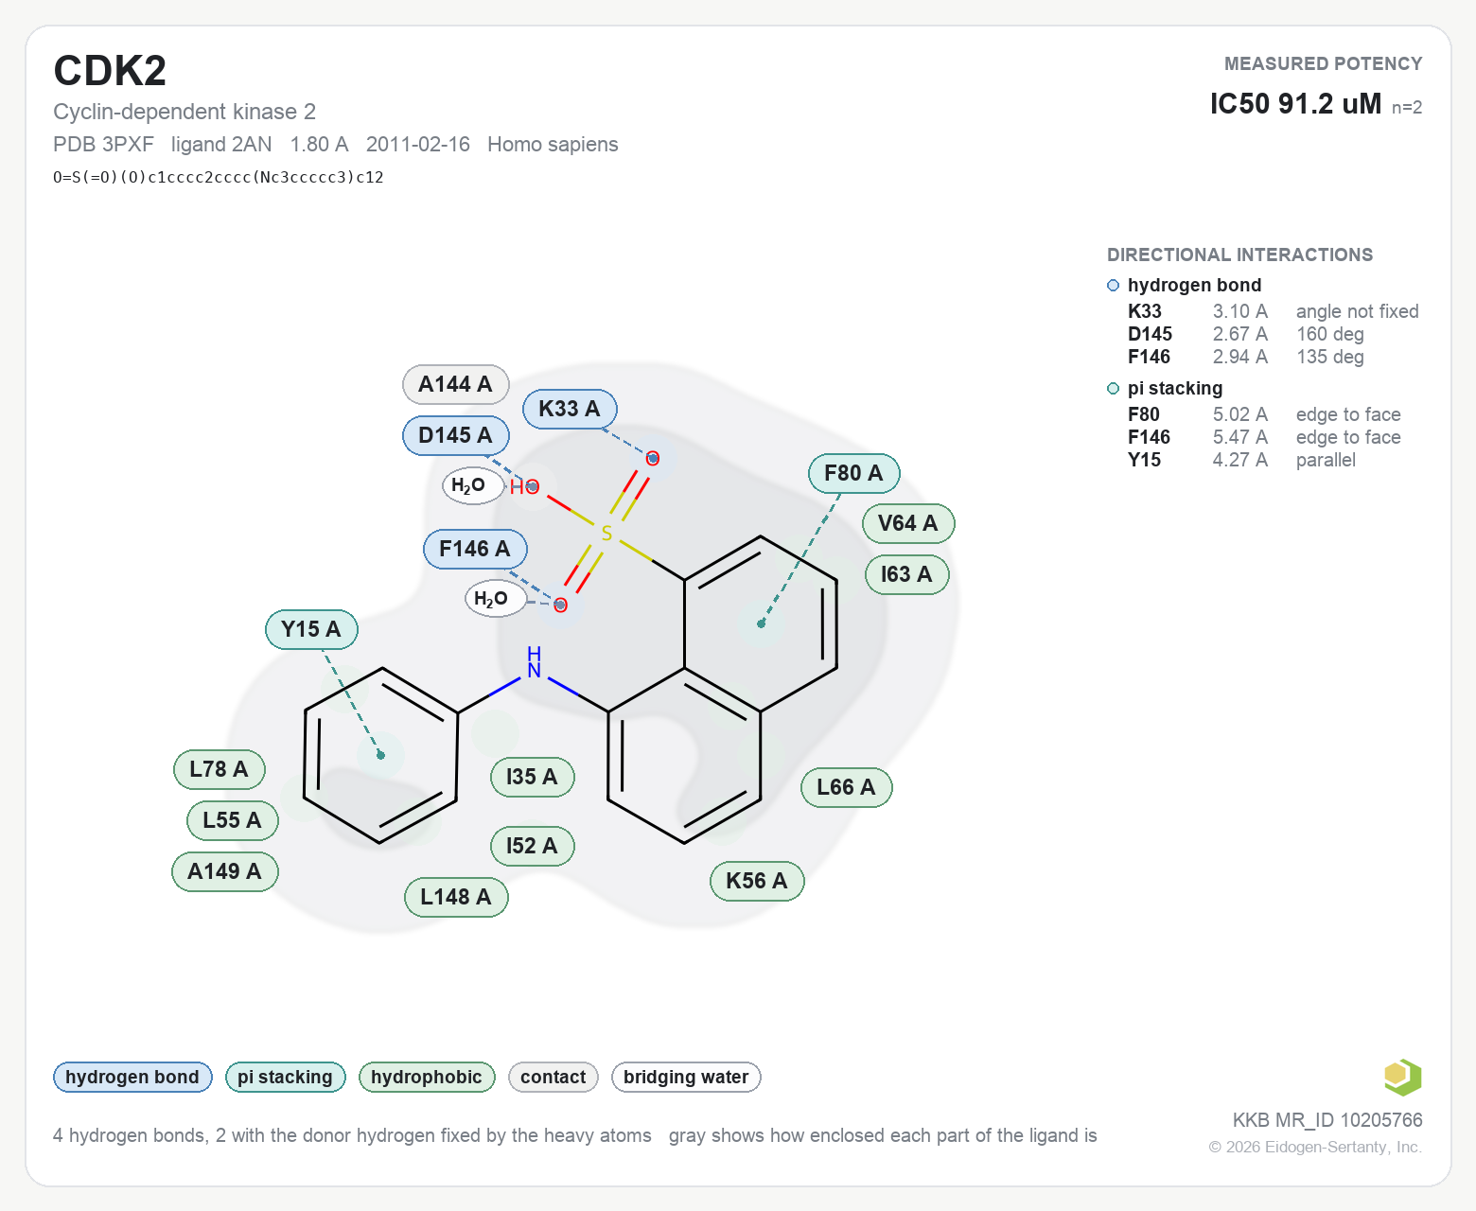Click the Cyclin-dependent kinase 2 subtitle

[x=184, y=112]
